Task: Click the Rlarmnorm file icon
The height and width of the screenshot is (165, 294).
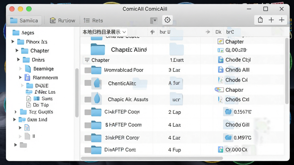Action: click(x=27, y=77)
